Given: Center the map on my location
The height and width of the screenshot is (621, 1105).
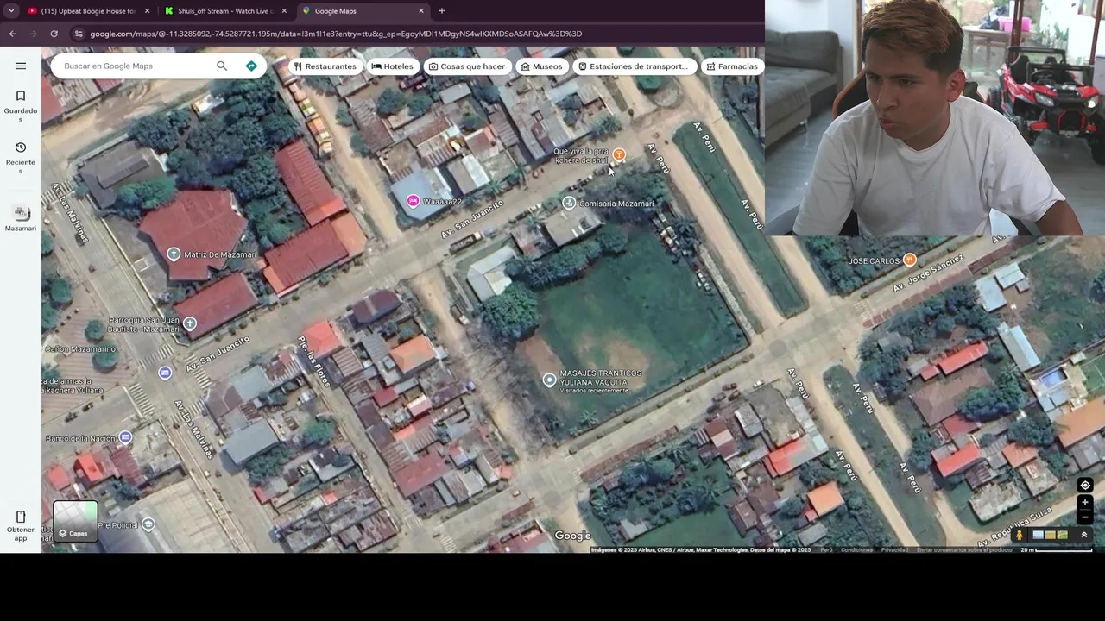Looking at the screenshot, I should click(x=1085, y=486).
